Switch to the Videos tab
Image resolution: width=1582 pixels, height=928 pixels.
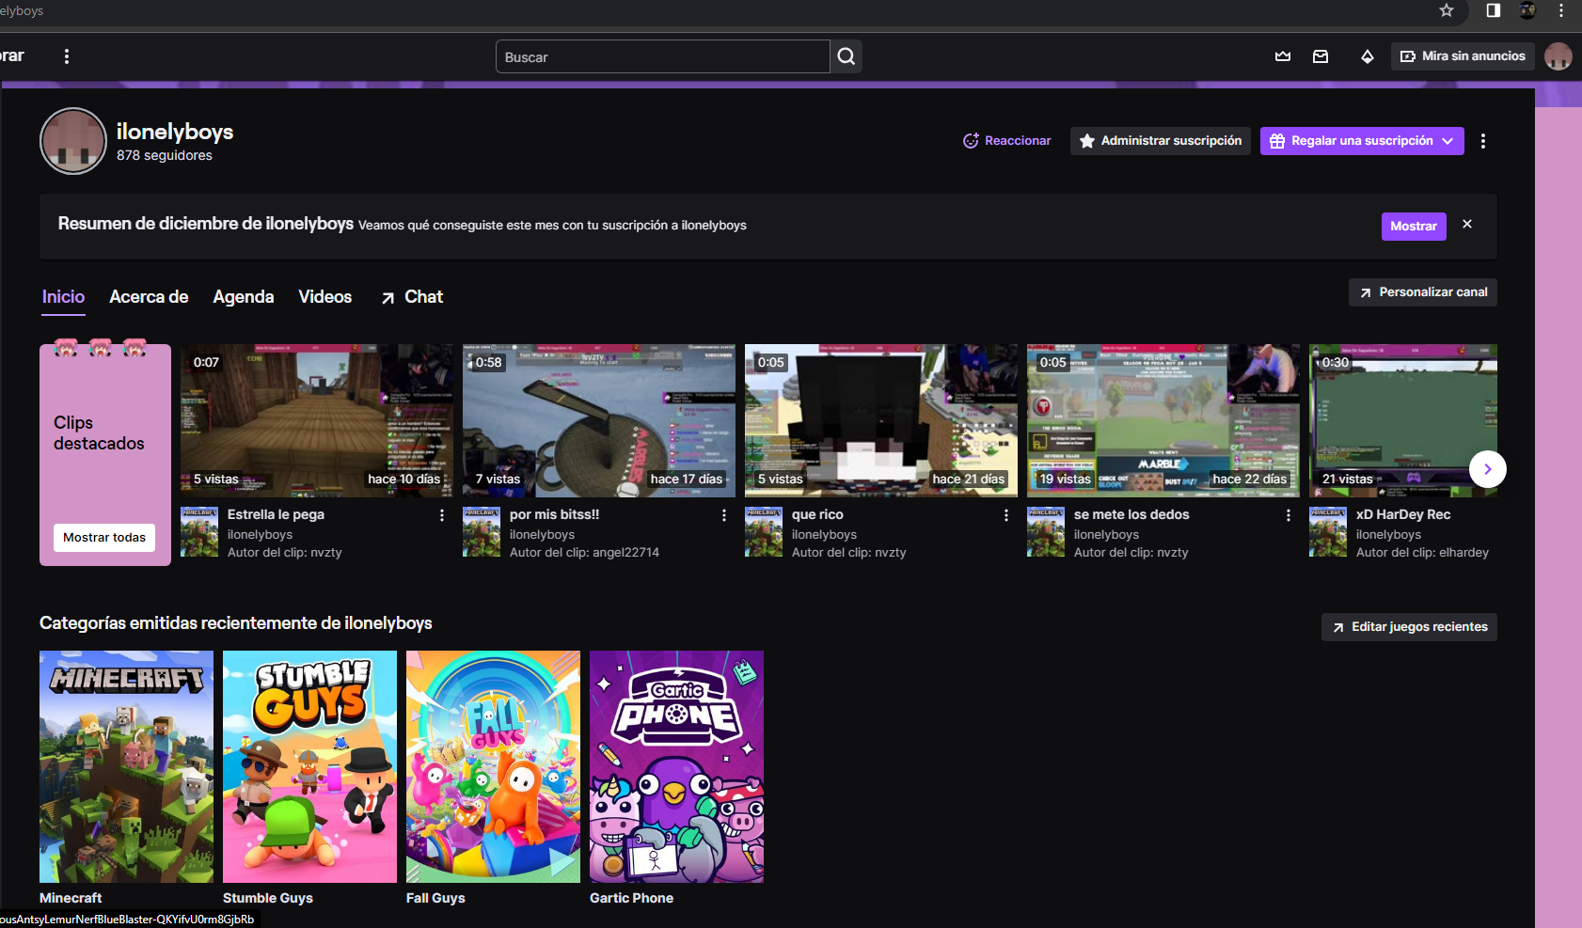click(x=324, y=297)
